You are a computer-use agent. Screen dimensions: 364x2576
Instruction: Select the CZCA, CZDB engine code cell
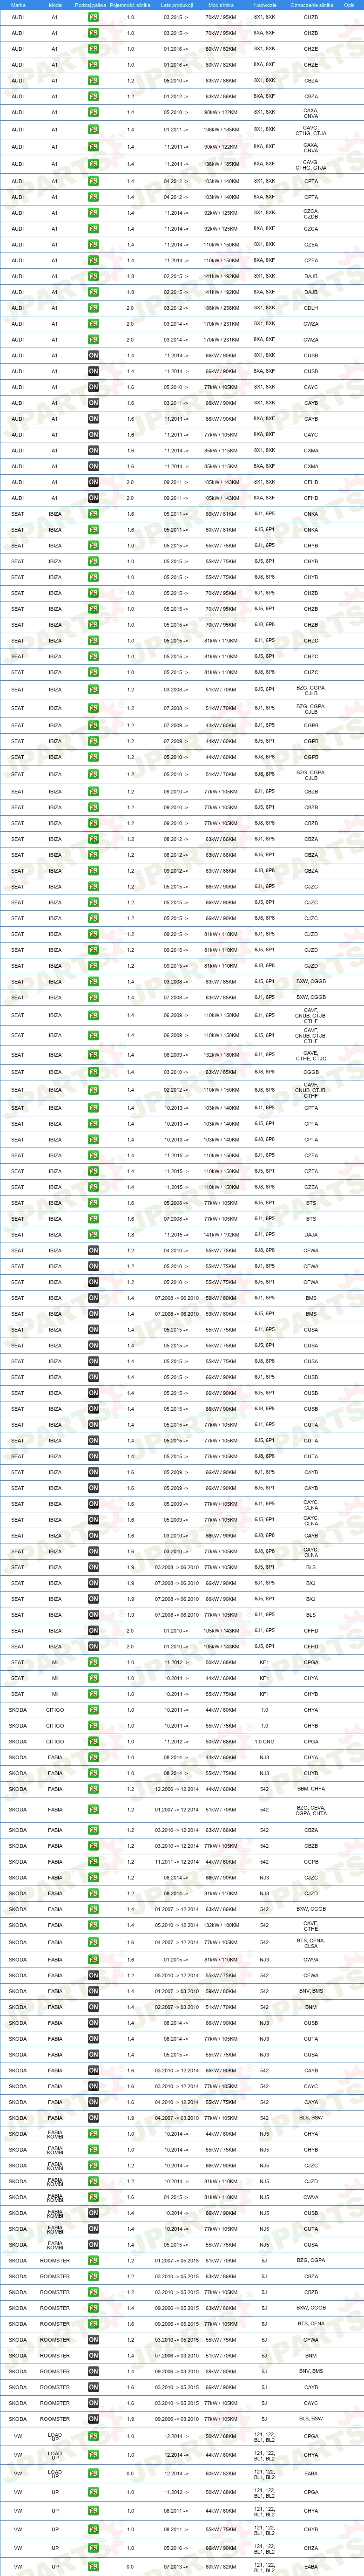[311, 213]
